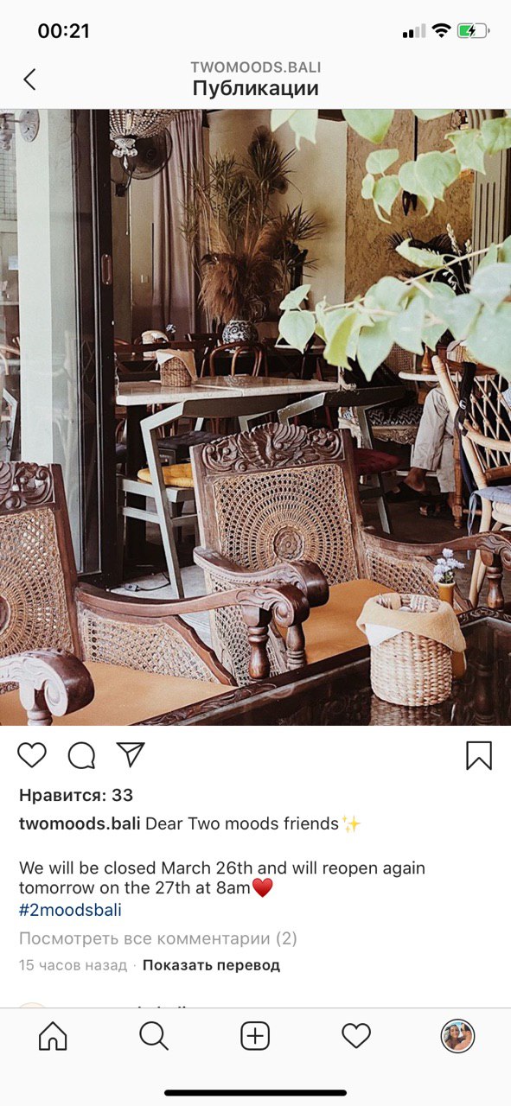
Task: Share post with paper plane icon
Action: (131, 754)
